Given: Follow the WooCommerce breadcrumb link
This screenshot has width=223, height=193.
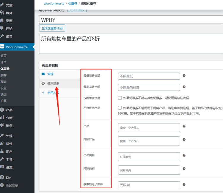Looking at the screenshot, I should pyautogui.click(x=54, y=4).
